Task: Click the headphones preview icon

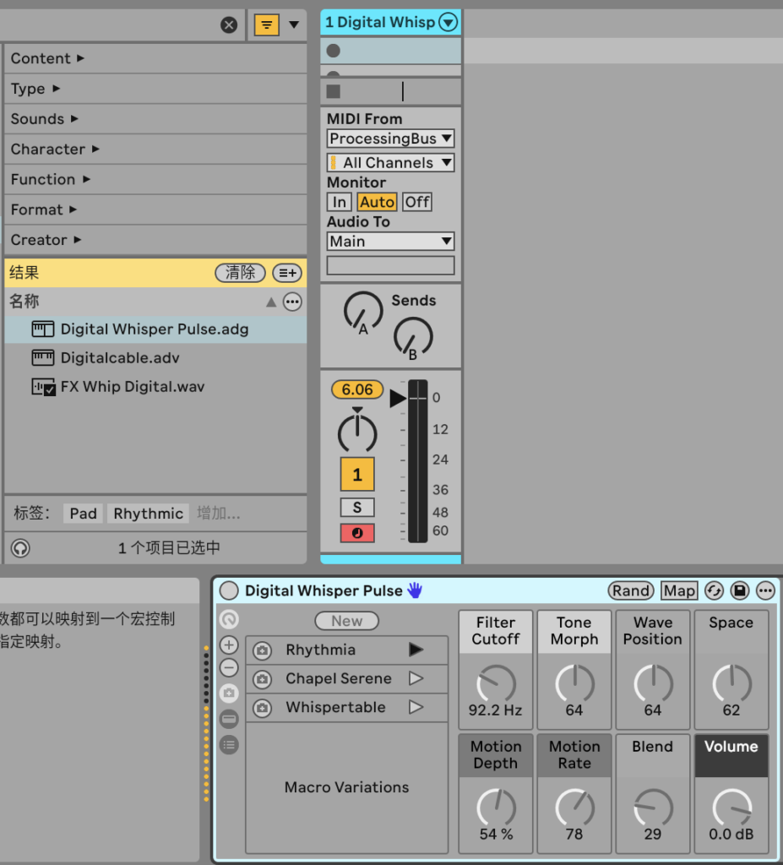Action: [x=20, y=548]
